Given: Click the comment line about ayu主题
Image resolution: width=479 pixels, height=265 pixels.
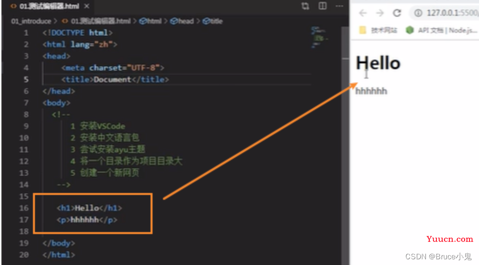Looking at the screenshot, I should 108,149.
